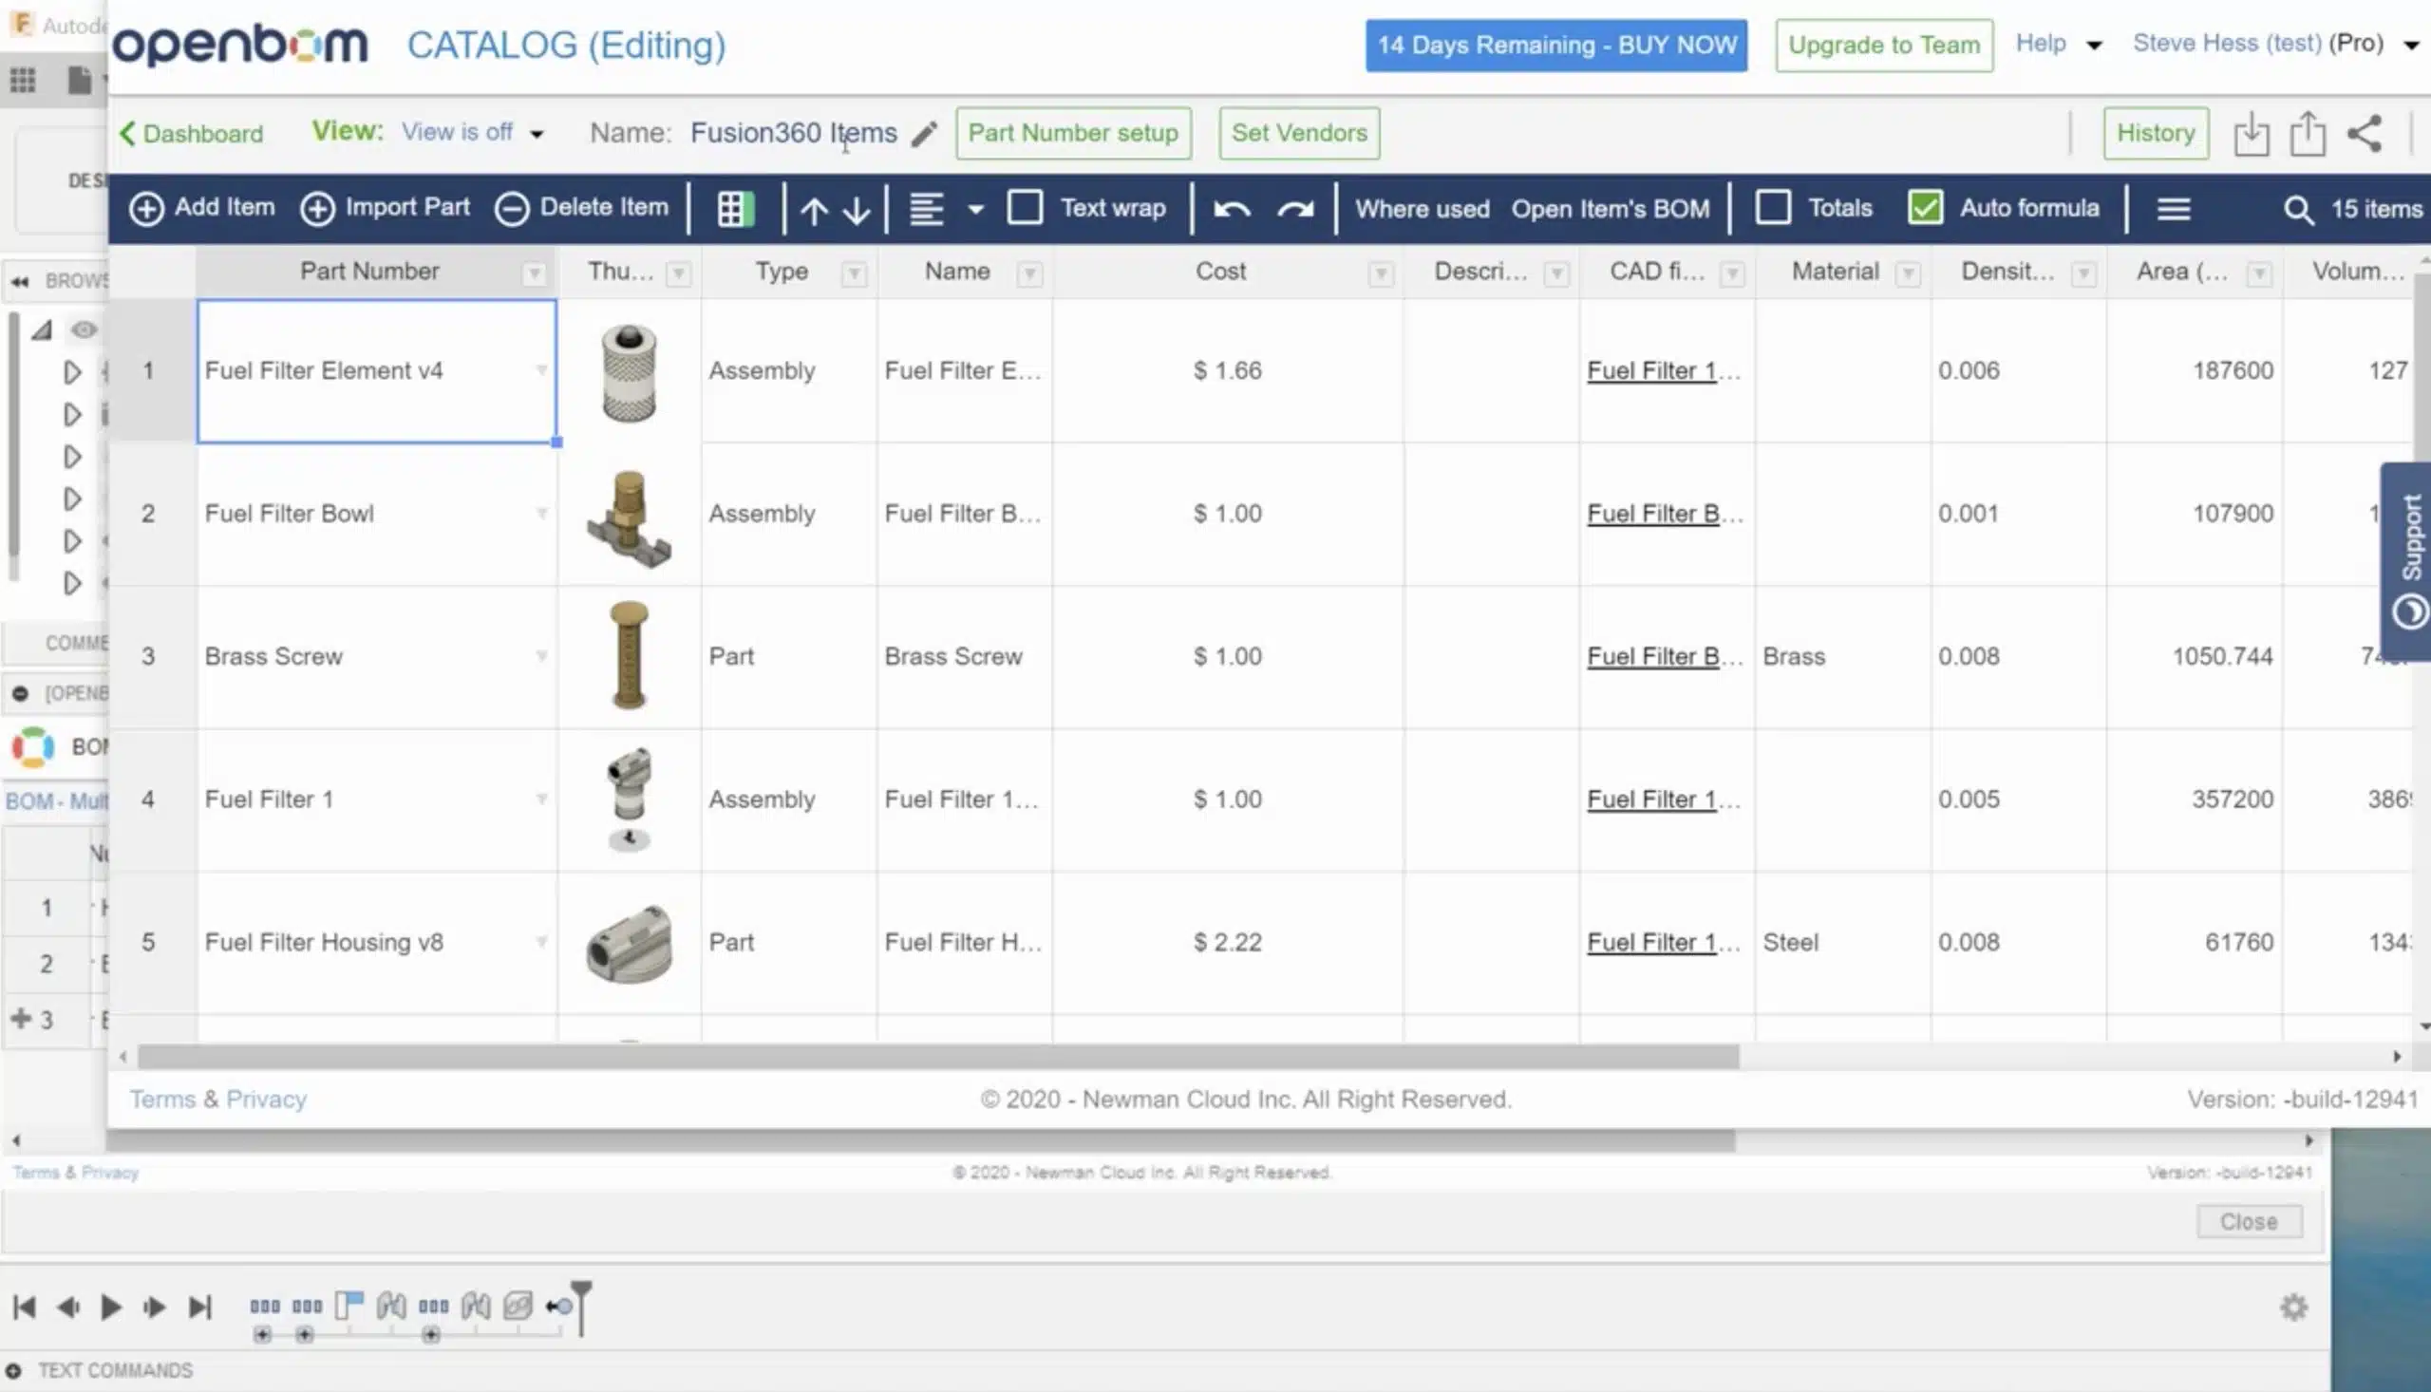Image resolution: width=2431 pixels, height=1392 pixels.
Task: Open the Thumbnail column filter dropdown
Action: coord(679,274)
